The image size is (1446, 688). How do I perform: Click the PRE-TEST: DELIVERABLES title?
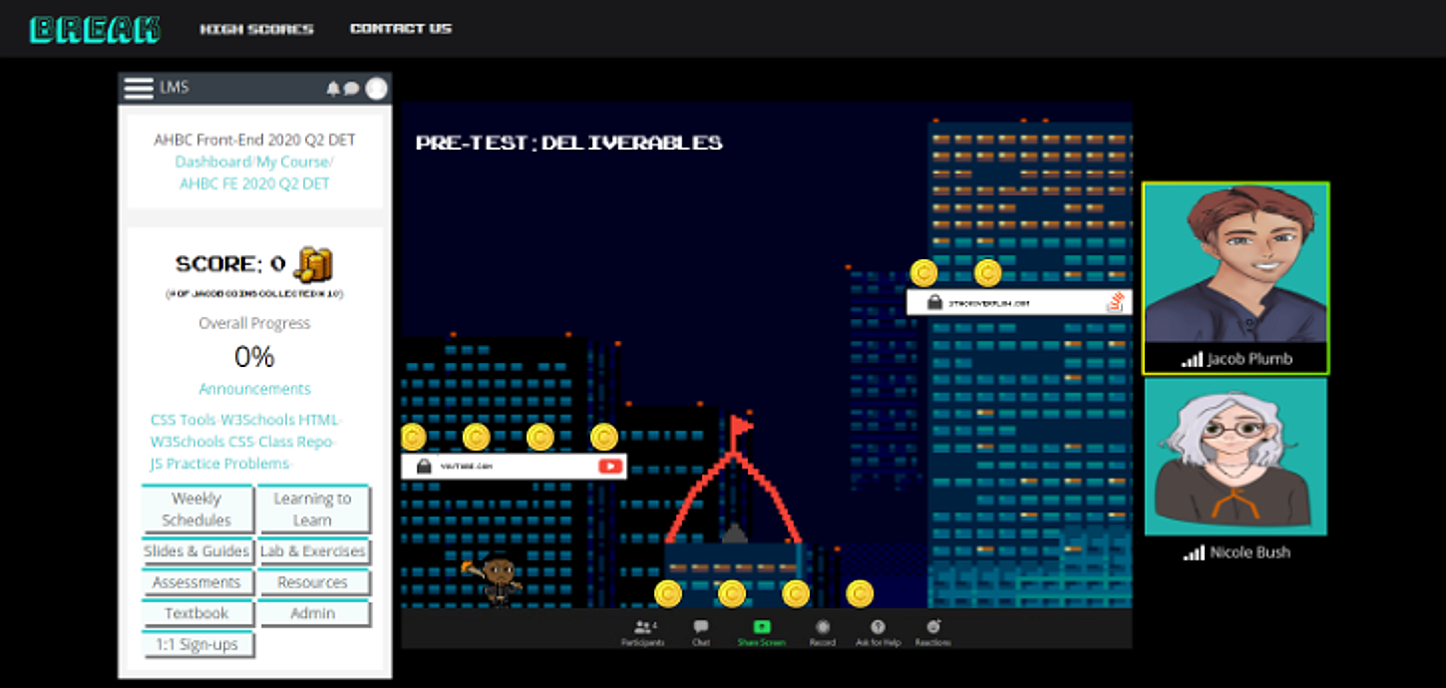[x=569, y=143]
